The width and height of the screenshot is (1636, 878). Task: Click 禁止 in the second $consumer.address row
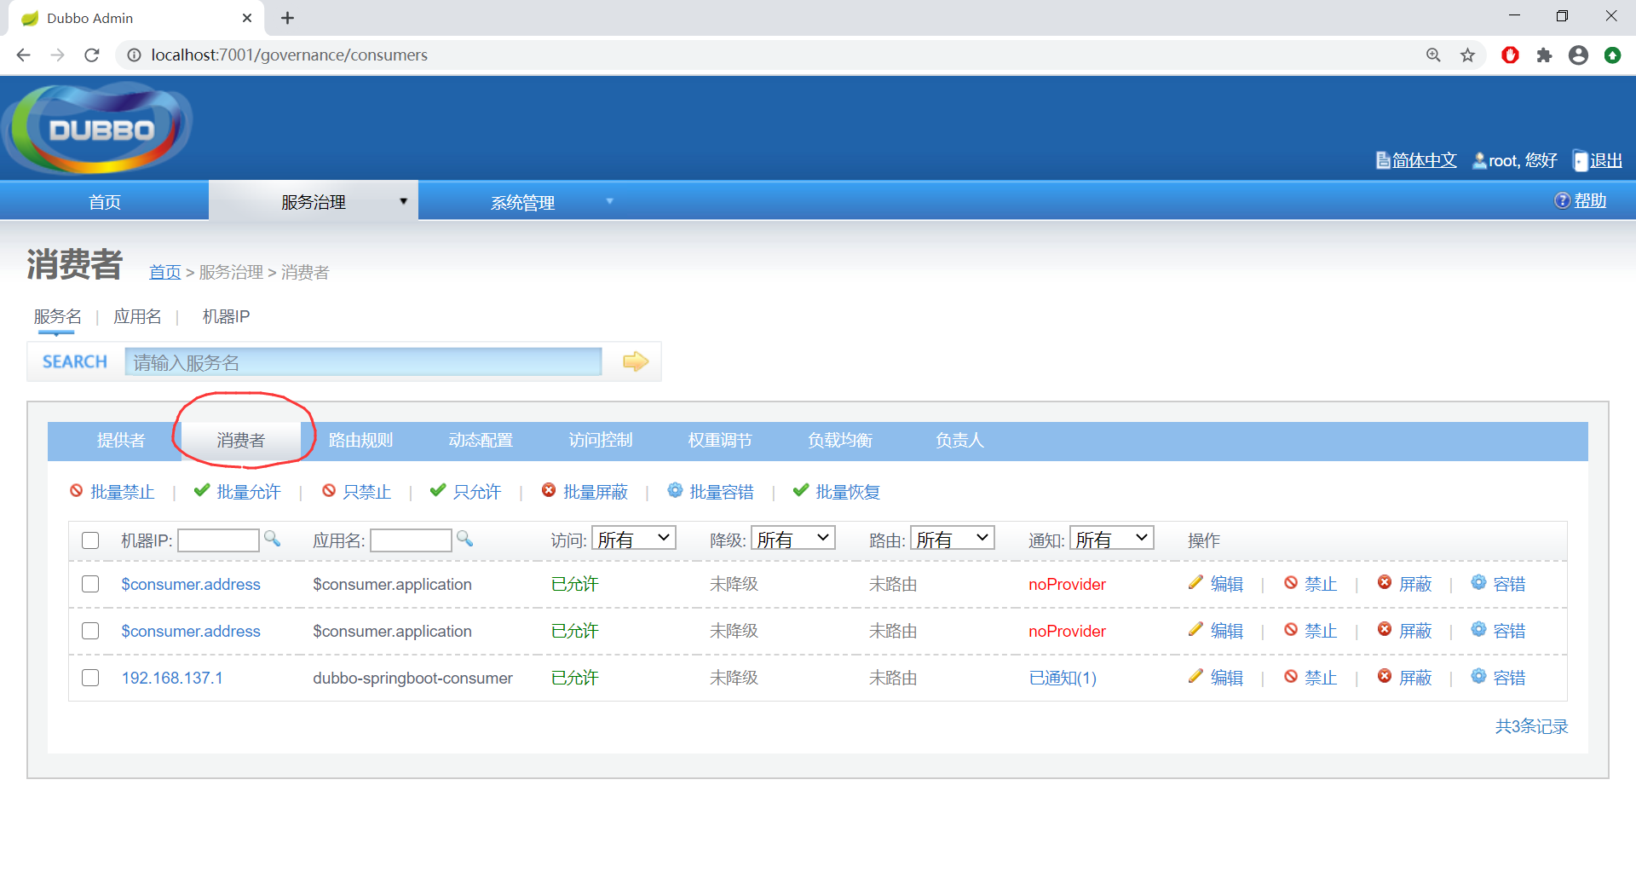(x=1321, y=631)
